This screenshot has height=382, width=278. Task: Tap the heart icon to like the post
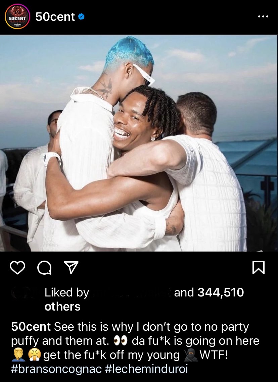coord(17,268)
